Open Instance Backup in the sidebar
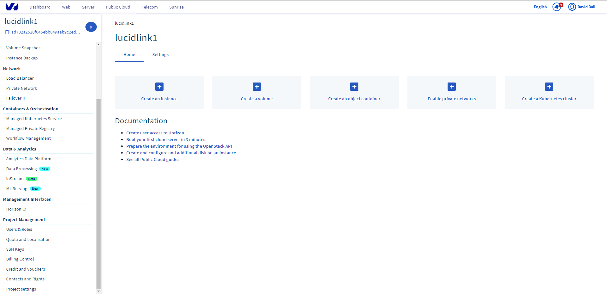The height and width of the screenshot is (294, 607). (x=22, y=58)
